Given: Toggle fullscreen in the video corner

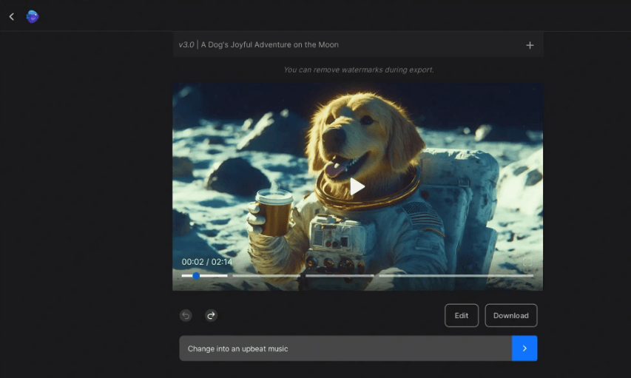Looking at the screenshot, I should [x=527, y=263].
